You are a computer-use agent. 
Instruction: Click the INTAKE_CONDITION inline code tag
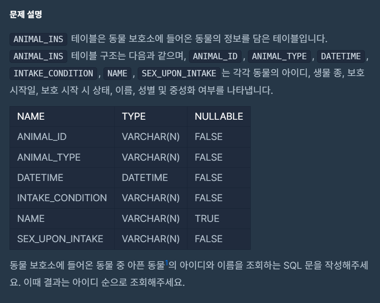pyautogui.click(x=53, y=74)
